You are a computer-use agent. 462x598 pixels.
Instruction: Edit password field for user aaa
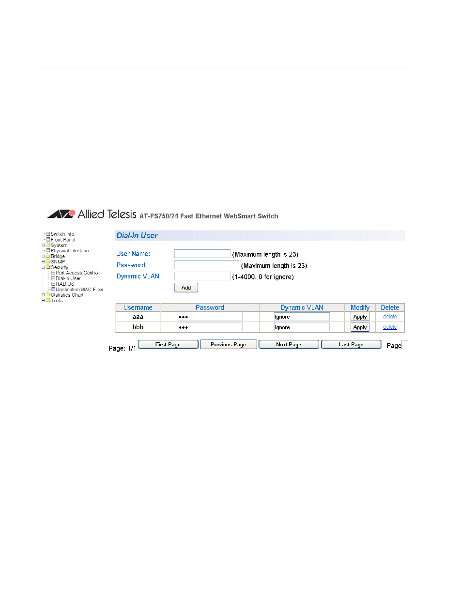210,317
